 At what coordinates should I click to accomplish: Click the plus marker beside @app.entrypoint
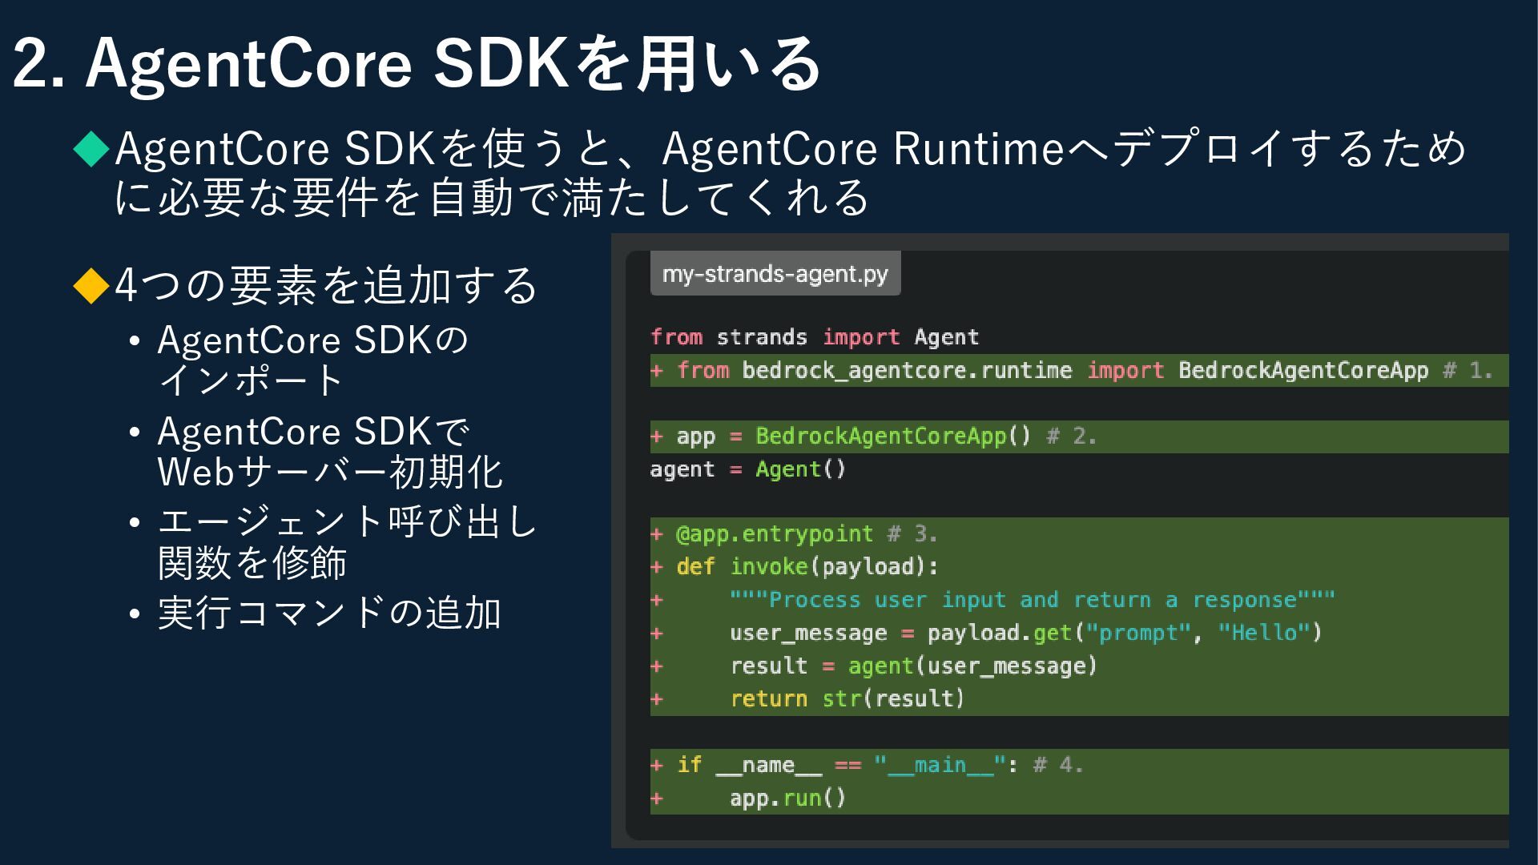(x=657, y=534)
